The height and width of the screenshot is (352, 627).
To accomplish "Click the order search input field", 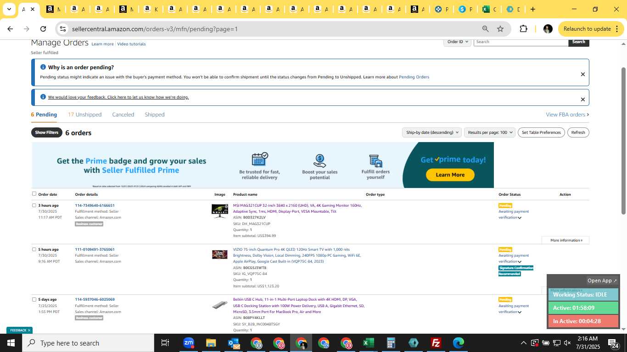I will pos(521,42).
